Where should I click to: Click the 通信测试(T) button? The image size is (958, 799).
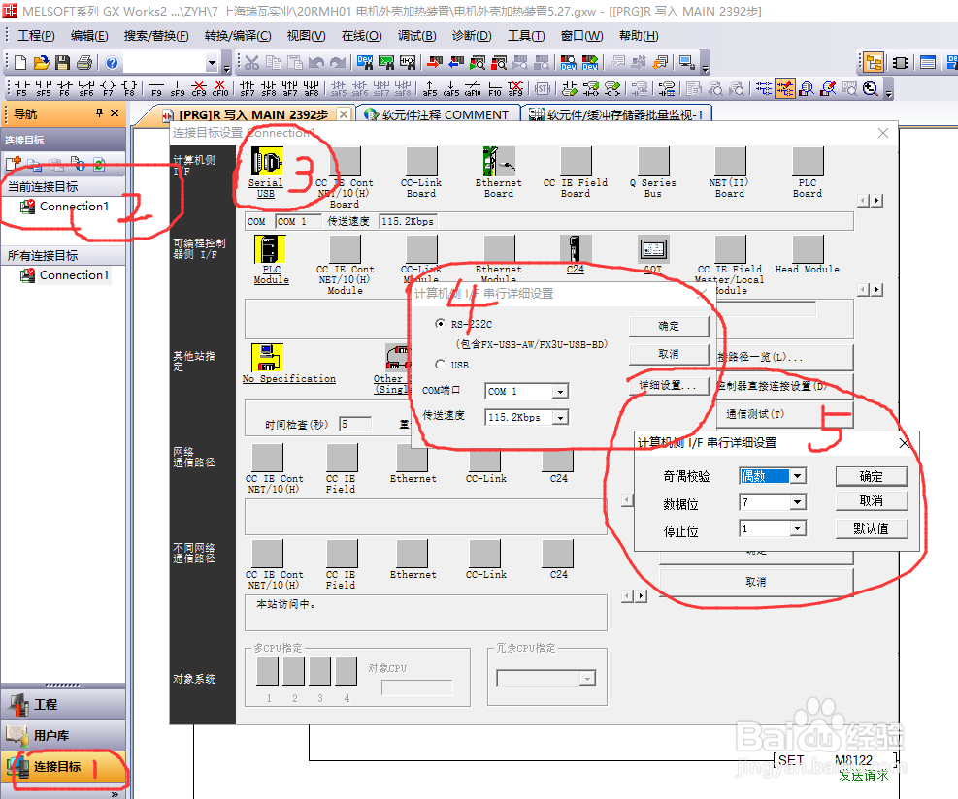(x=784, y=414)
